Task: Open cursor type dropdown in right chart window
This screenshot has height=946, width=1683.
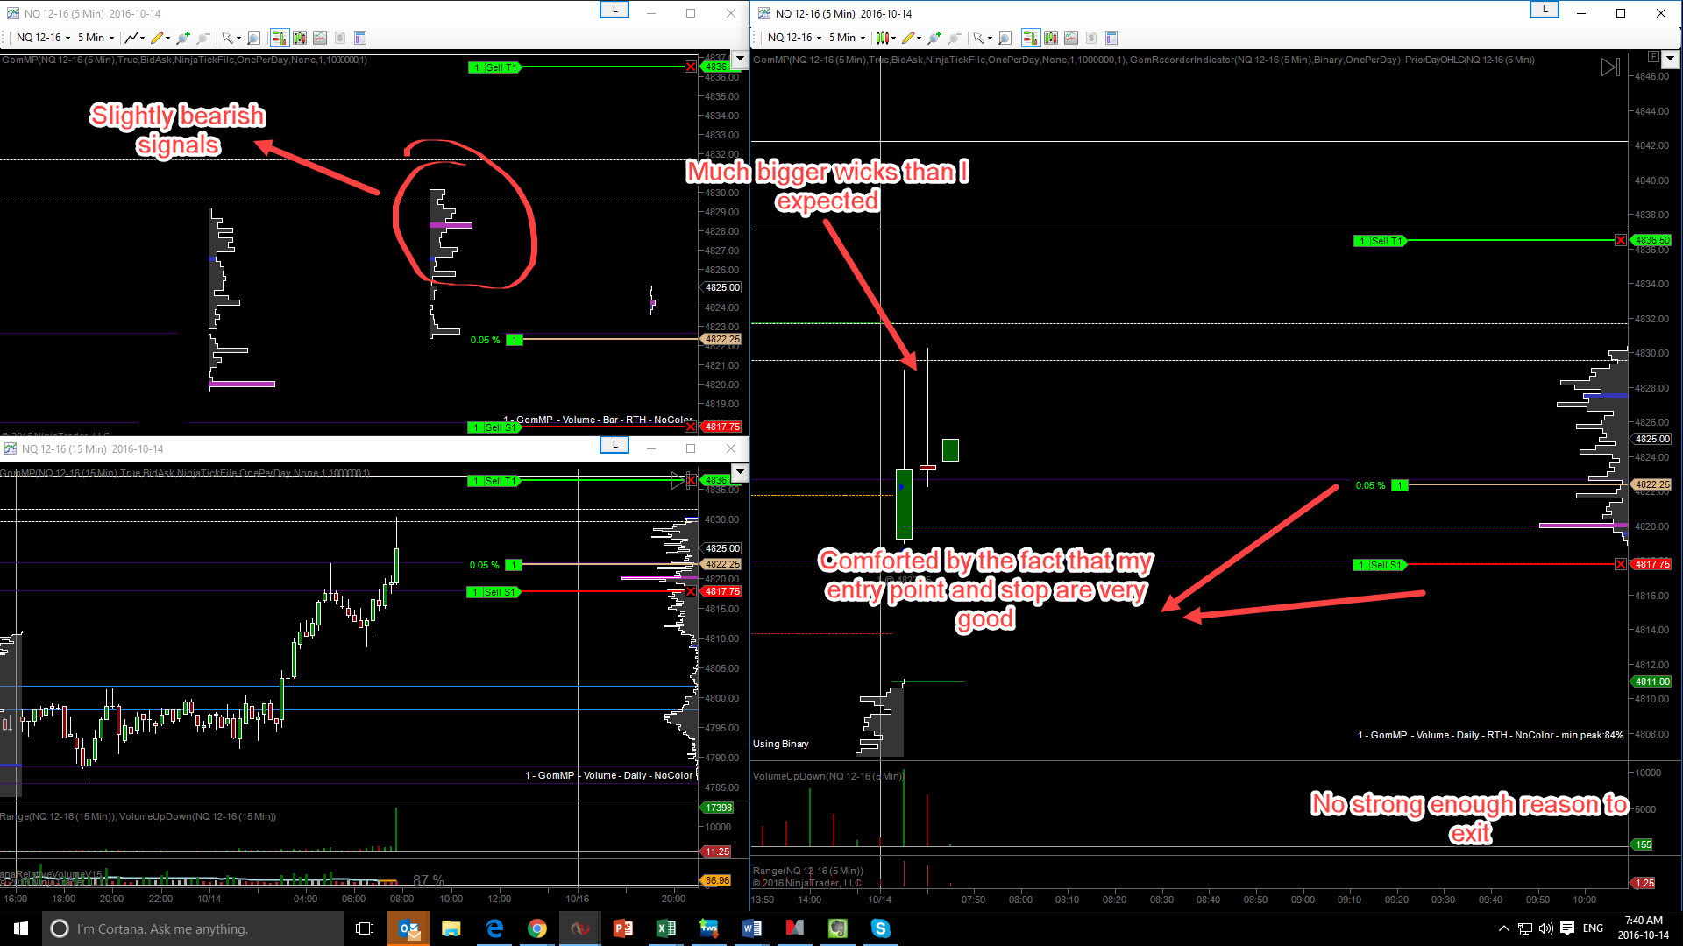Action: 982,38
